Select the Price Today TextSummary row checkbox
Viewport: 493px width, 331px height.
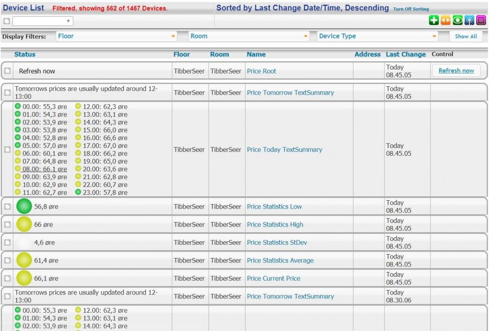(x=7, y=149)
